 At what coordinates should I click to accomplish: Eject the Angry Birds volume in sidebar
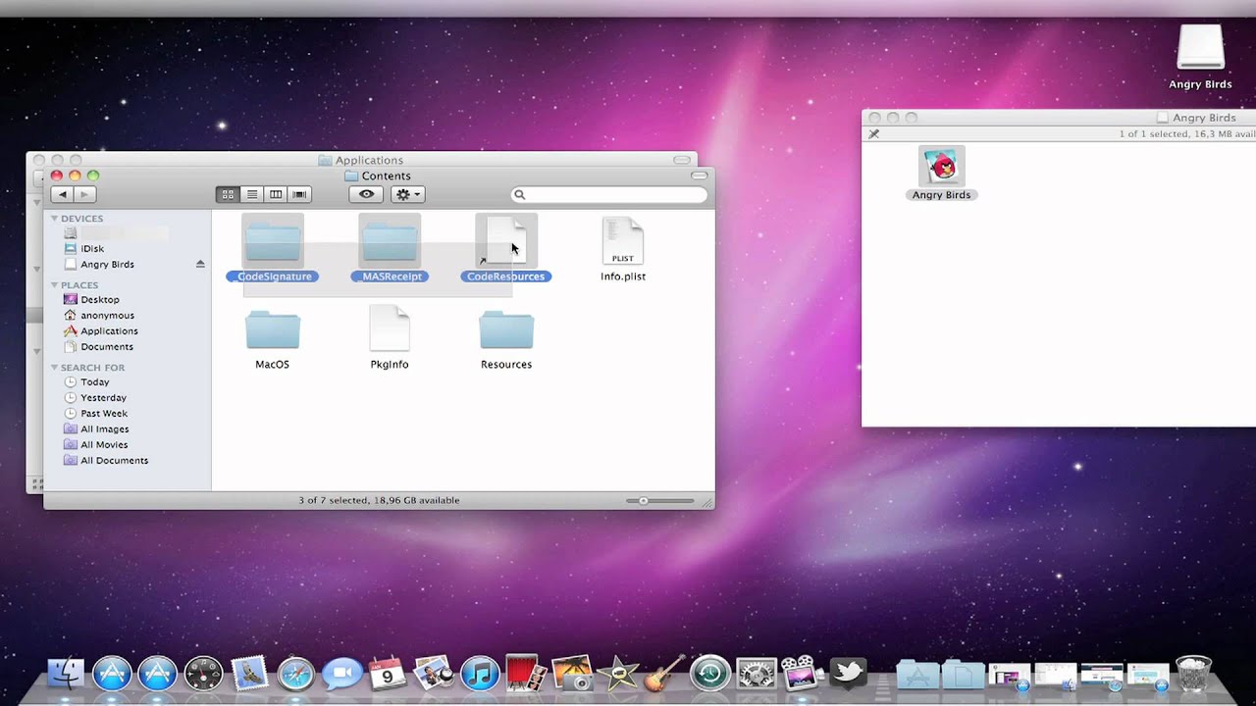click(x=200, y=264)
